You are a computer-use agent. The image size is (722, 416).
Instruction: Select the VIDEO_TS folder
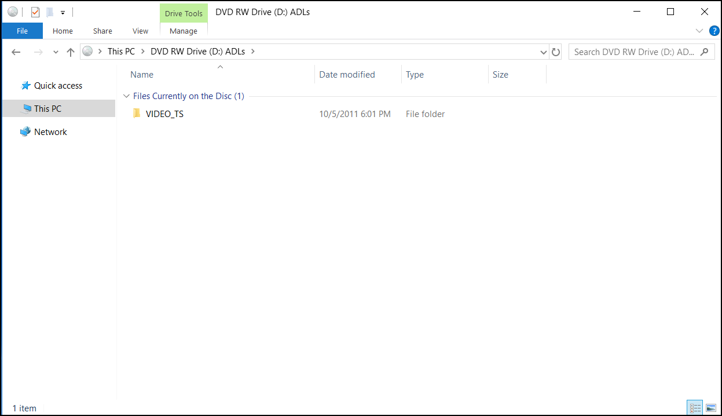(164, 114)
